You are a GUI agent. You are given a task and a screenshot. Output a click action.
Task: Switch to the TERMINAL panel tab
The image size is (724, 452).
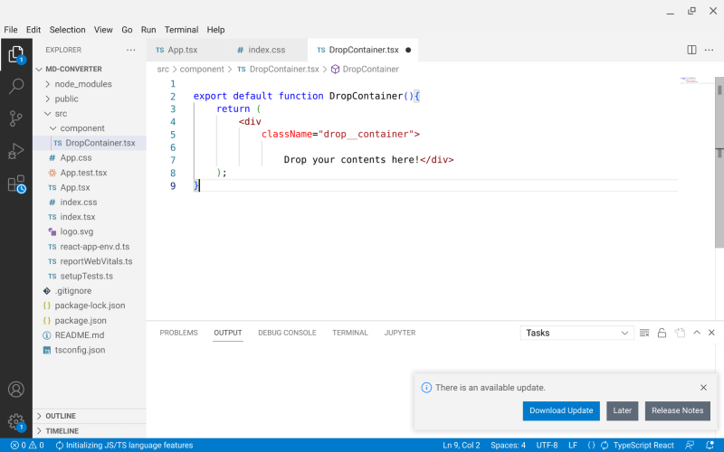[350, 333]
